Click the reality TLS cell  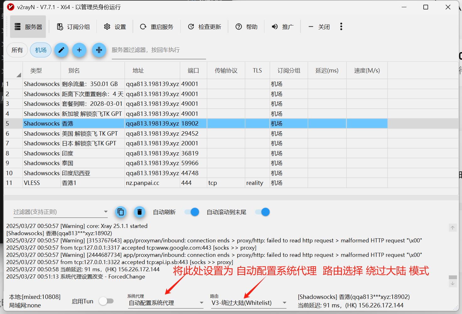(x=257, y=183)
